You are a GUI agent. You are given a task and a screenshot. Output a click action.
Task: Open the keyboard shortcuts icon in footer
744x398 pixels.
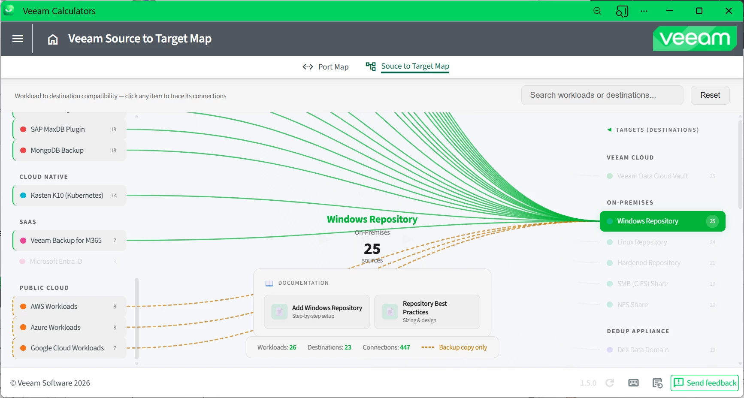coord(633,383)
